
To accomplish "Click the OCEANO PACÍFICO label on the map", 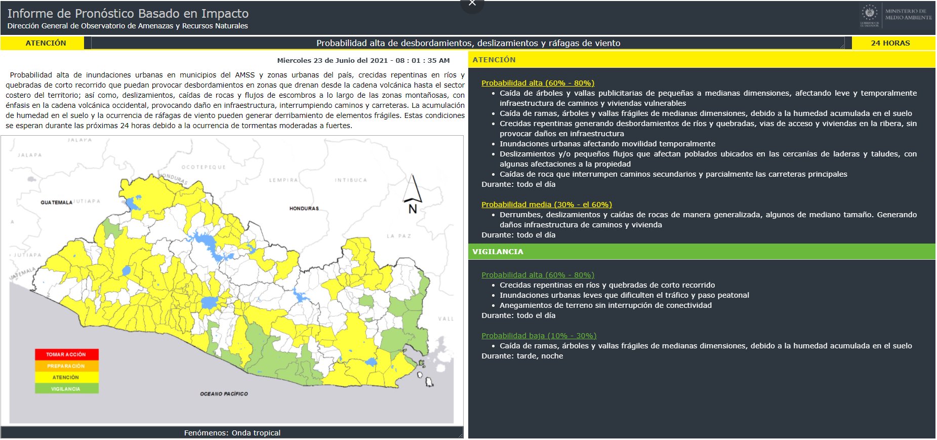I will 224,394.
